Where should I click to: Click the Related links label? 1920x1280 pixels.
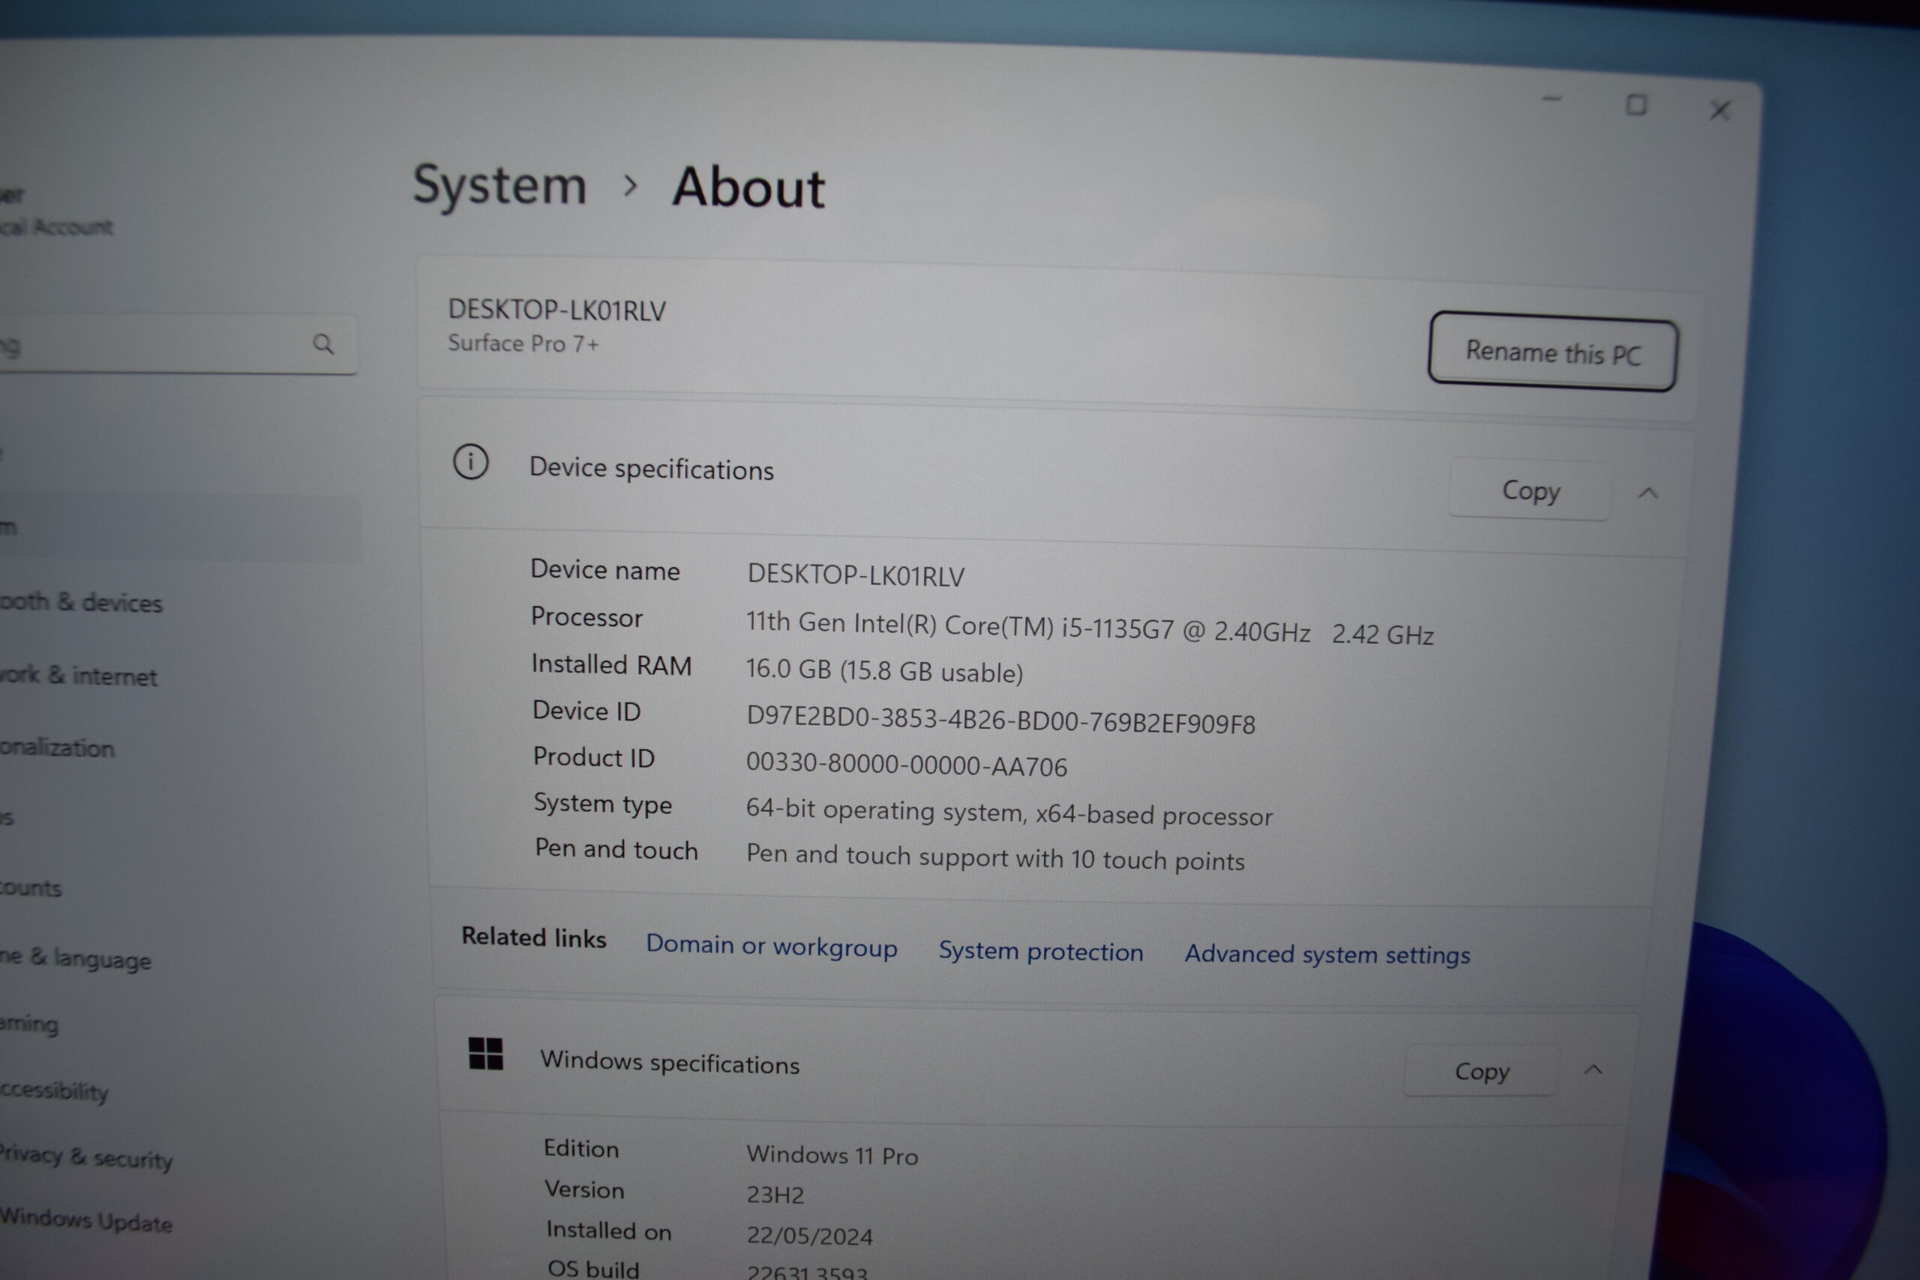click(x=534, y=937)
